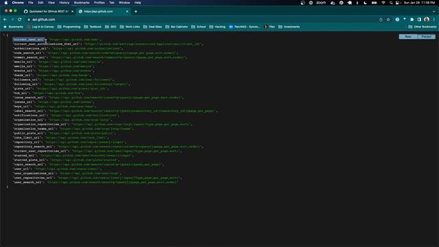Bookmark this page with the star icon
The image size is (439, 247).
point(388,20)
